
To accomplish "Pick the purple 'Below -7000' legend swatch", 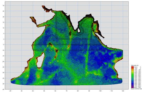I will tap(132, 87).
